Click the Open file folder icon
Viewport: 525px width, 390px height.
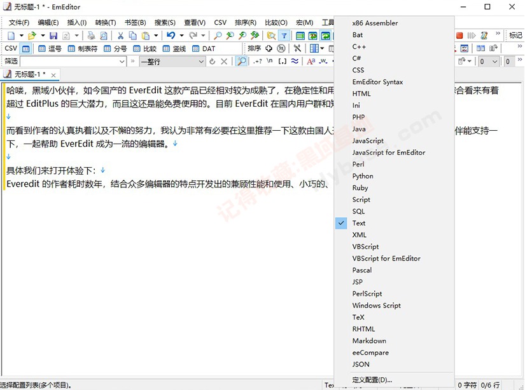[x=32, y=36]
